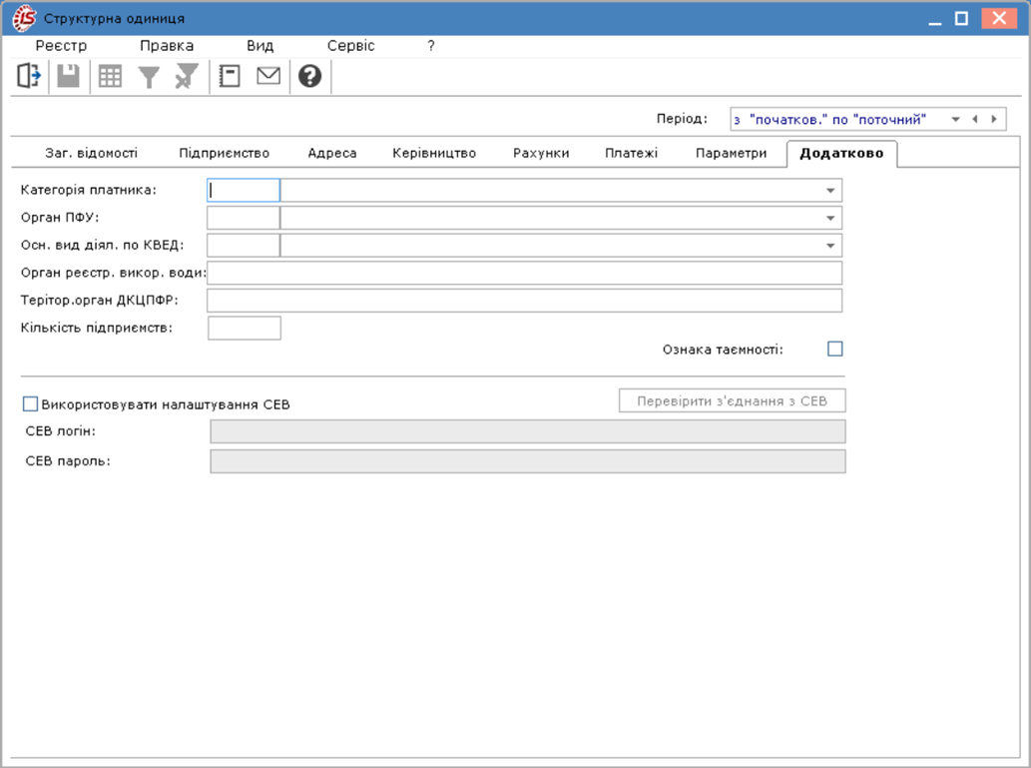This screenshot has width=1031, height=768.
Task: Go to next period with right arrow
Action: coord(994,119)
